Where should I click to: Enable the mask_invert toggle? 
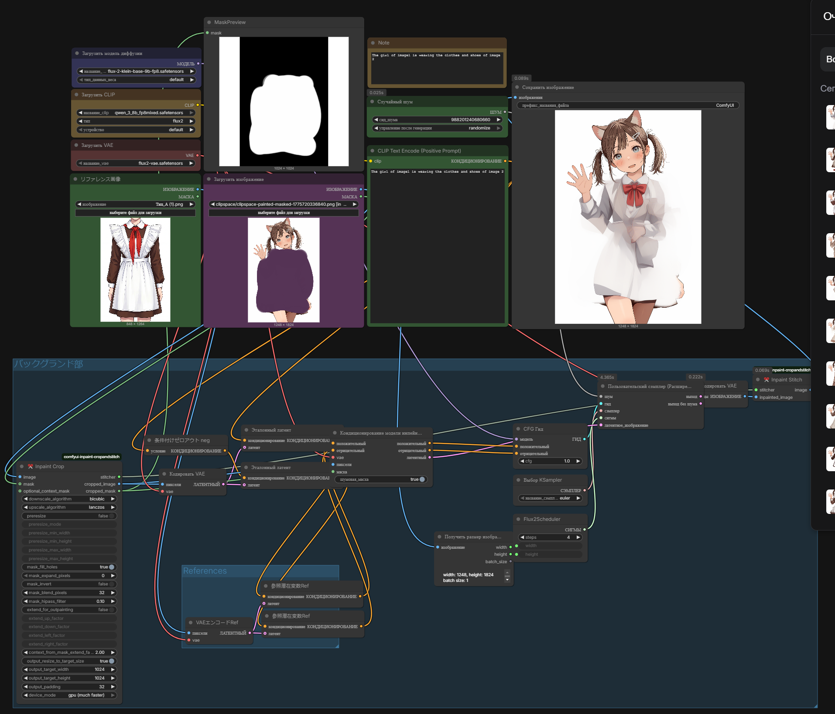click(x=111, y=584)
